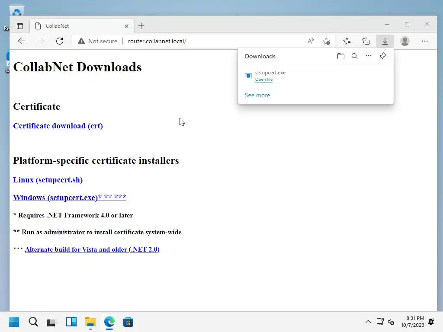Open network status tray icon
The height and width of the screenshot is (332, 443).
pyautogui.click(x=380, y=322)
